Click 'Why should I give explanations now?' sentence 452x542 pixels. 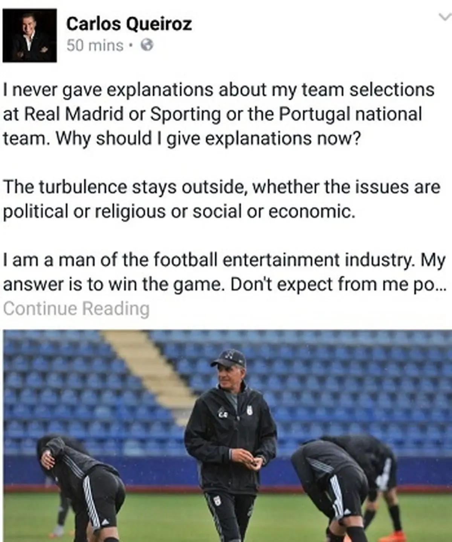208,139
